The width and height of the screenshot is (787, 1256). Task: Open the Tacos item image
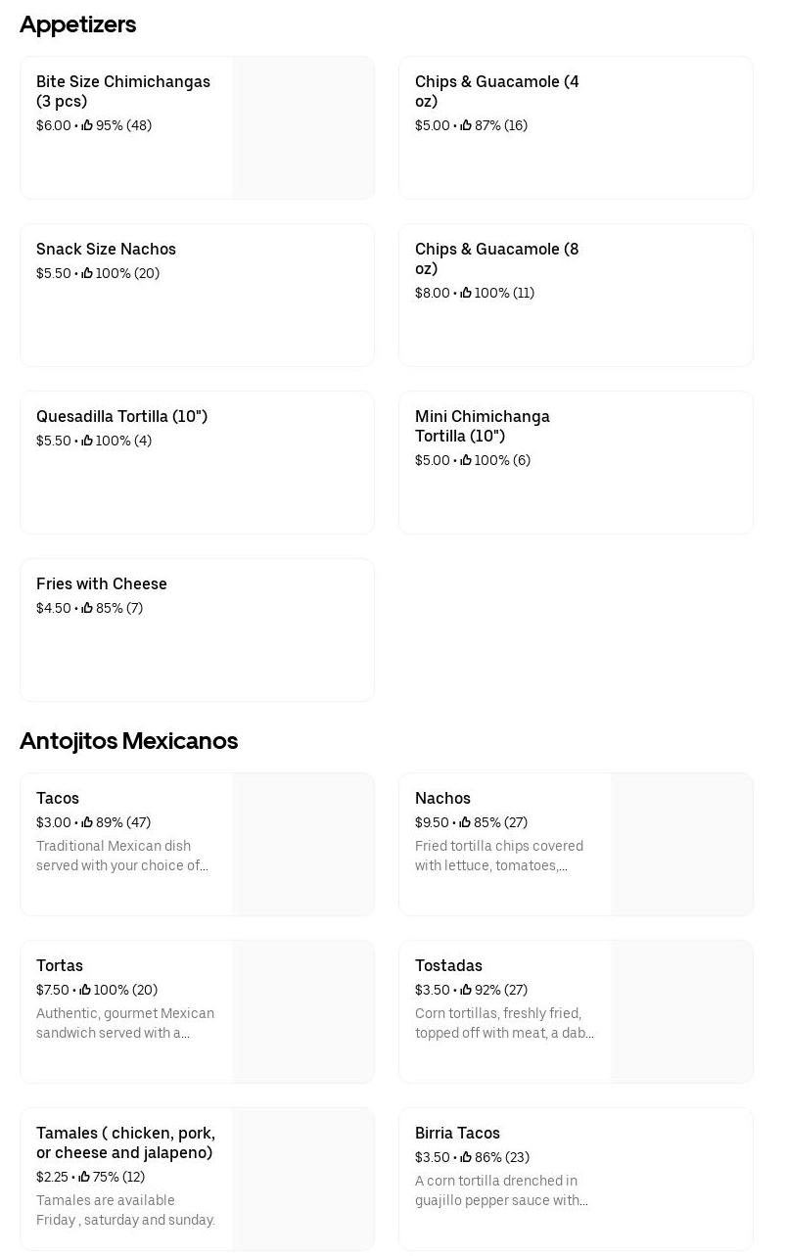coord(303,845)
